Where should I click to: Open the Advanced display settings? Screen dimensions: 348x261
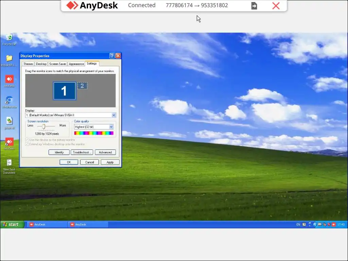pos(105,152)
